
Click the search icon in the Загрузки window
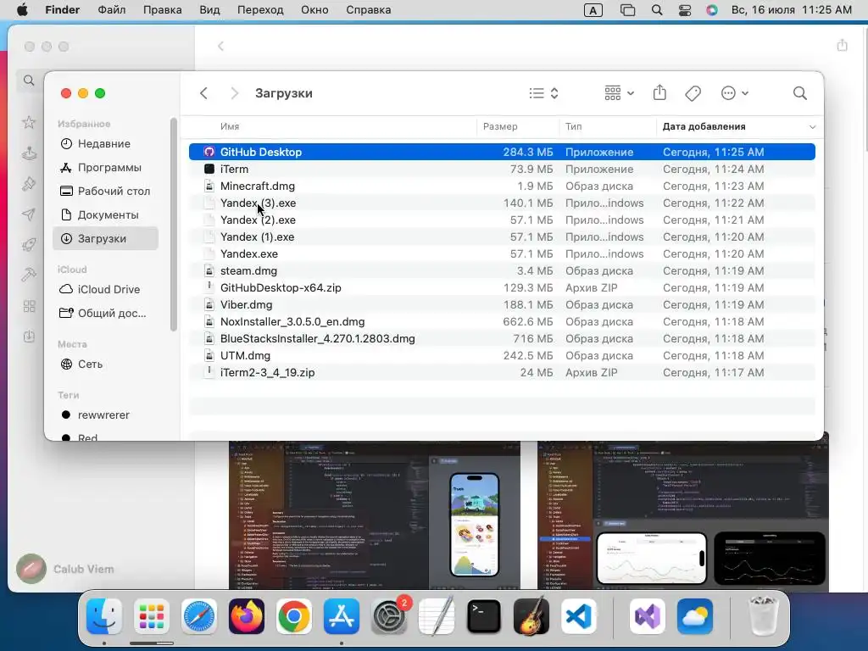(x=799, y=93)
